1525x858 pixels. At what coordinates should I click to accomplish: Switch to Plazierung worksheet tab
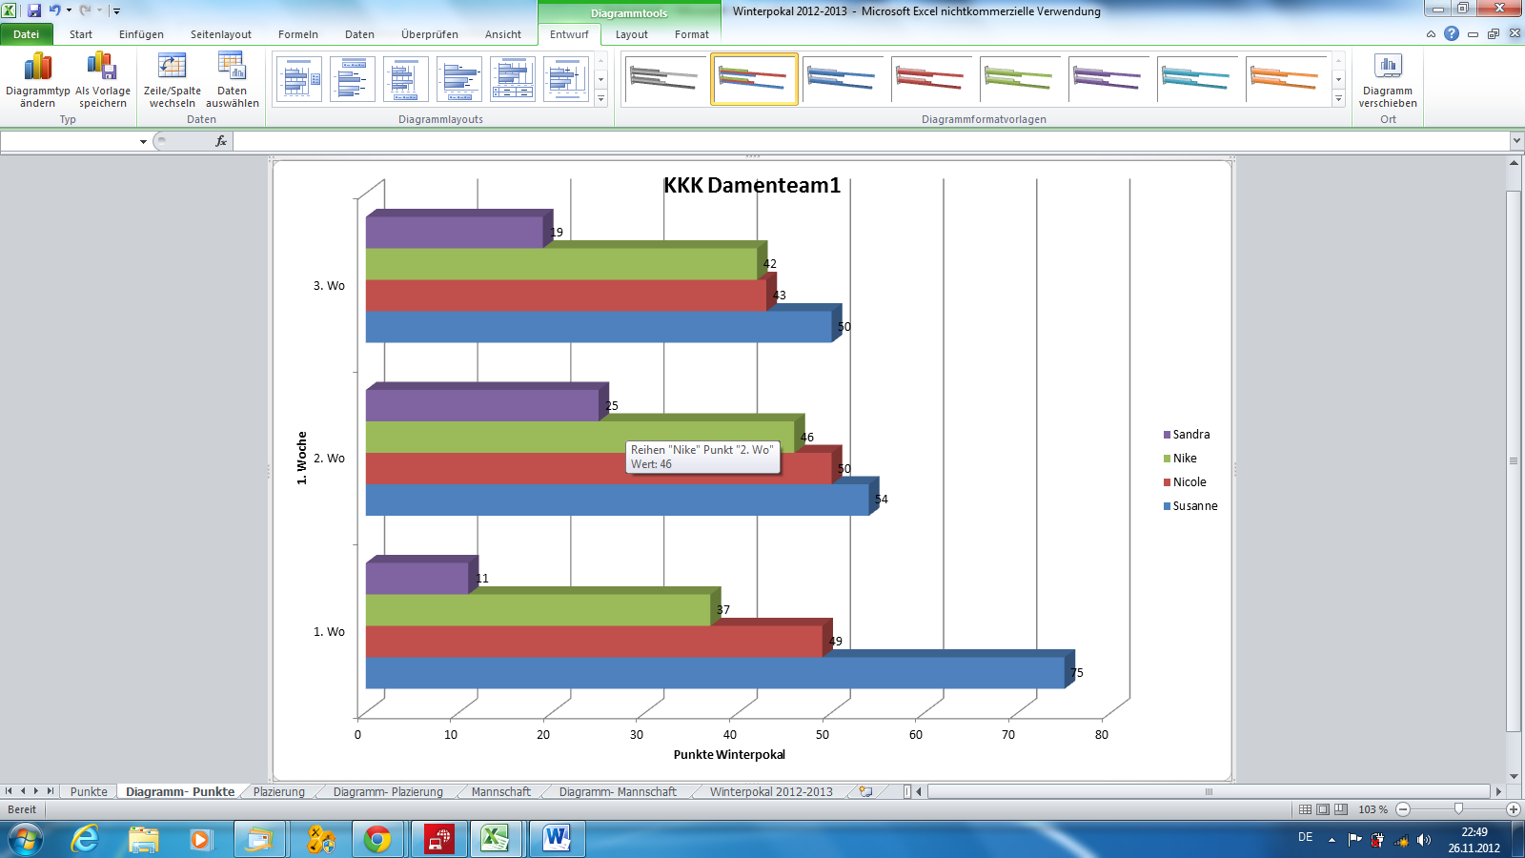click(x=279, y=791)
